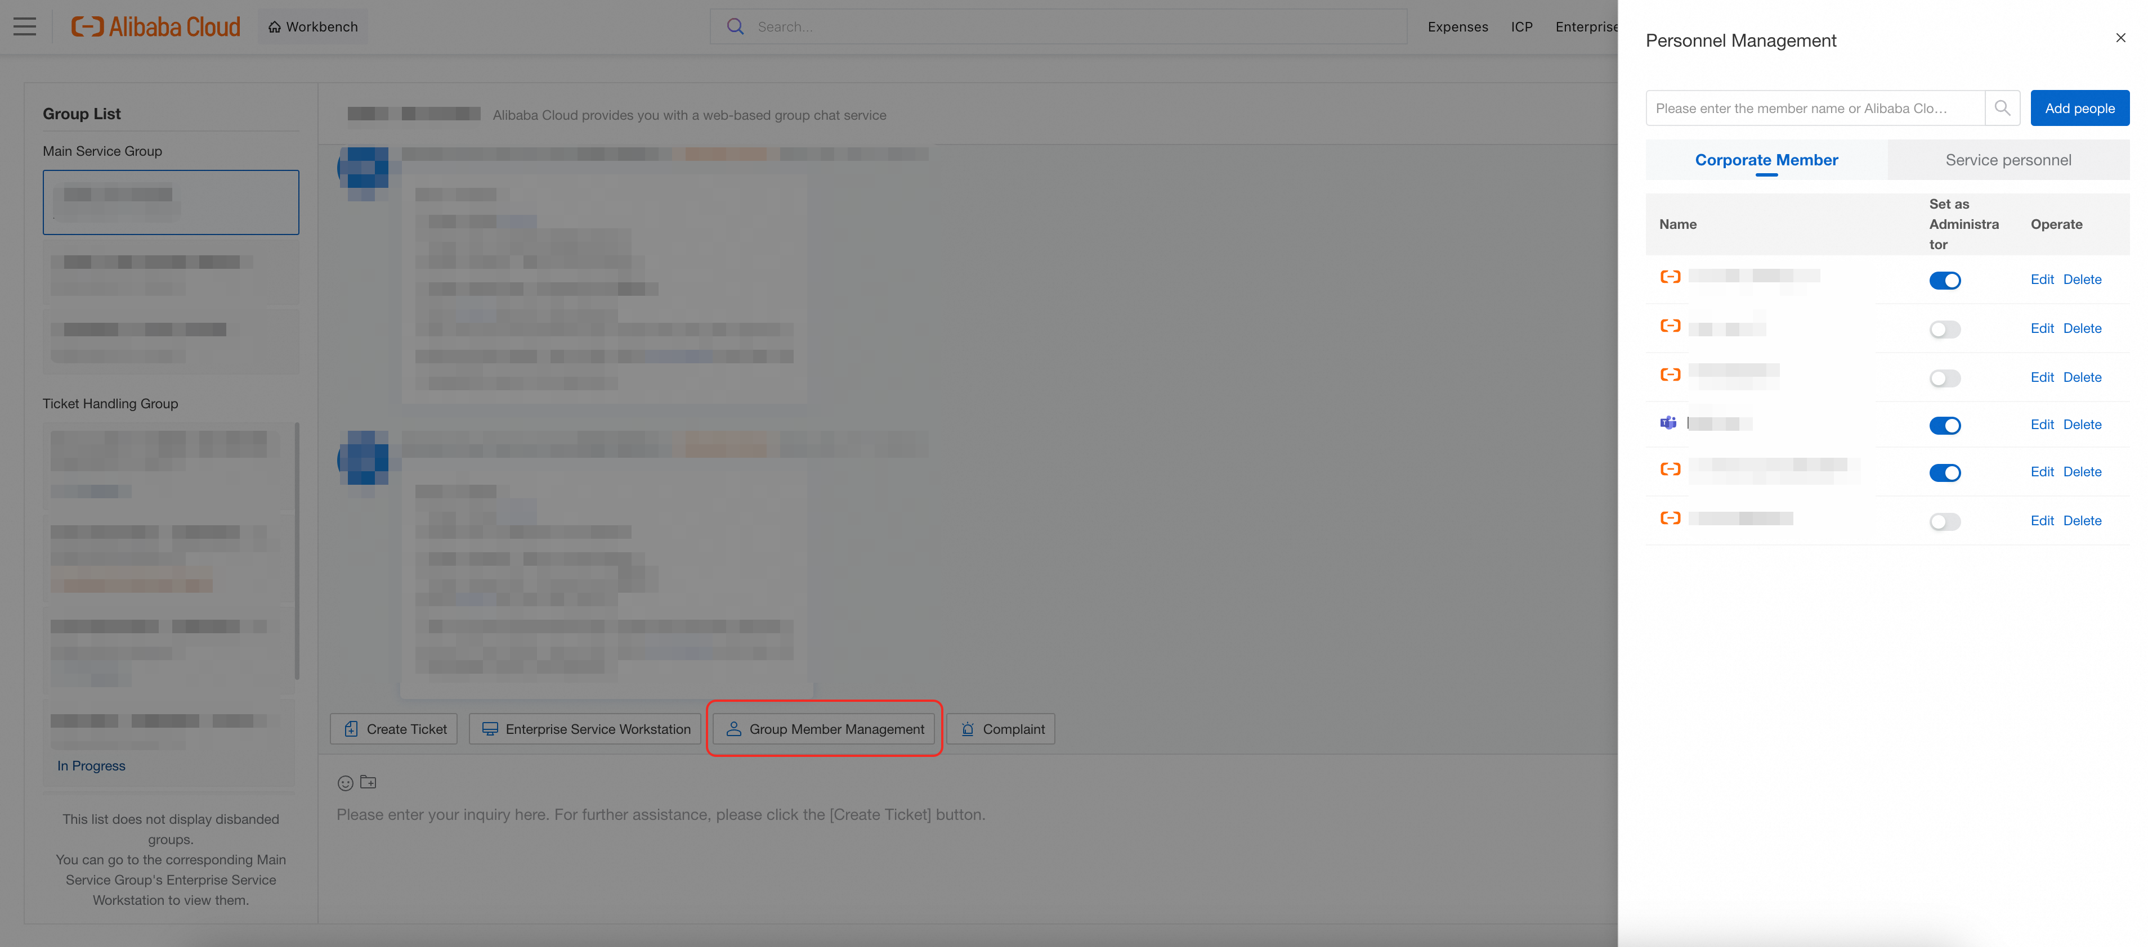Switch to the Service personnel tab
Screen dimensions: 2148x947
click(x=2008, y=160)
